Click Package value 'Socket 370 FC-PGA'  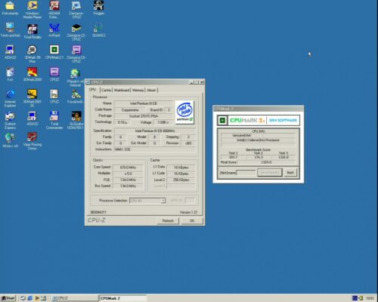coord(143,116)
